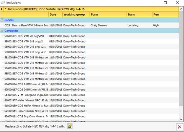Click the Date column header
184x132 pixels.
coord(55,14)
